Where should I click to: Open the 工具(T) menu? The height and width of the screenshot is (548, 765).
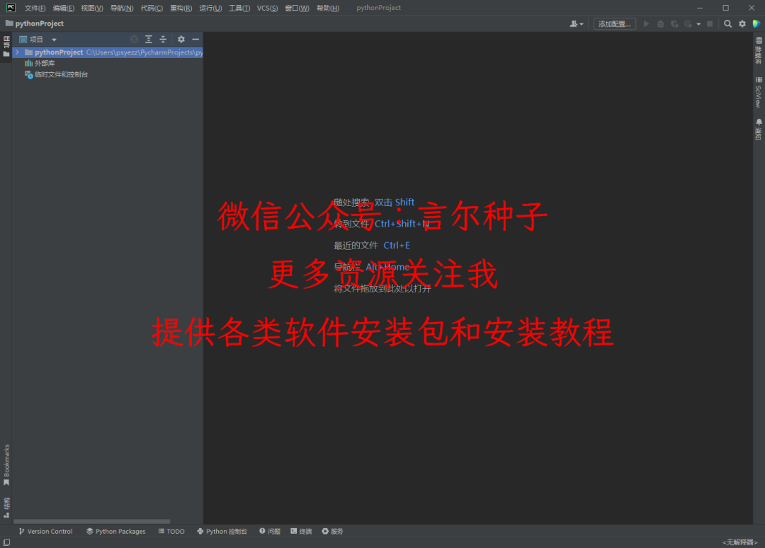[239, 8]
